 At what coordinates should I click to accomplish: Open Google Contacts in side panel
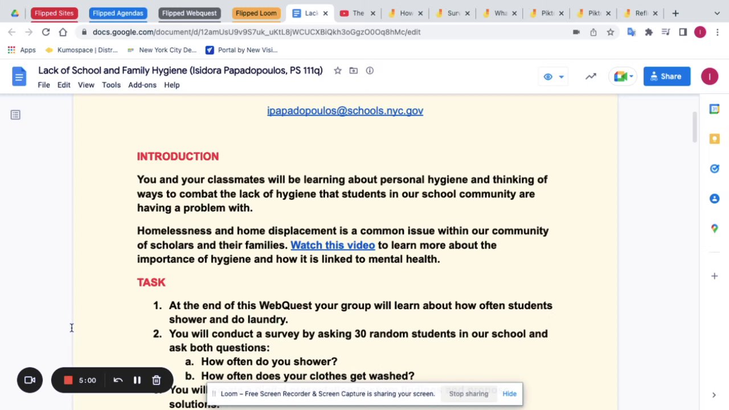click(714, 199)
